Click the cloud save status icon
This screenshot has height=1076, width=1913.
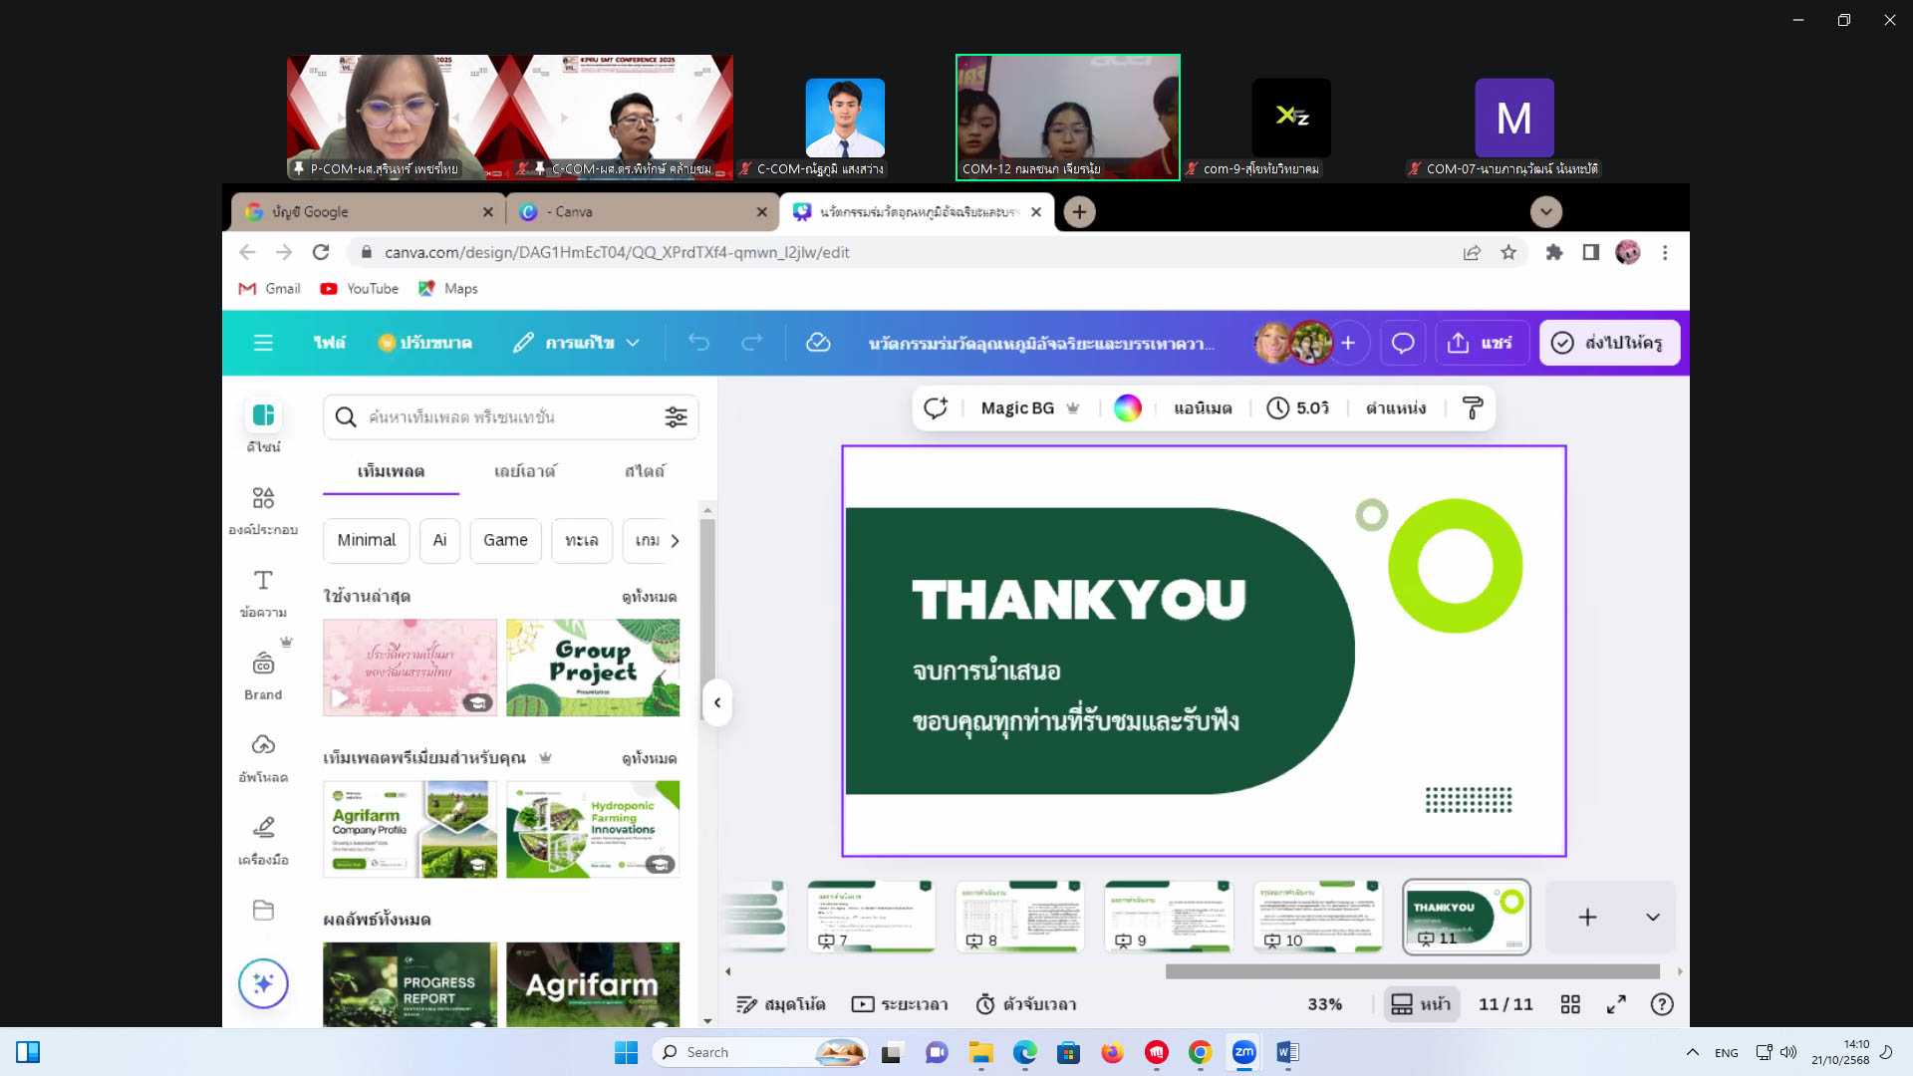[818, 343]
